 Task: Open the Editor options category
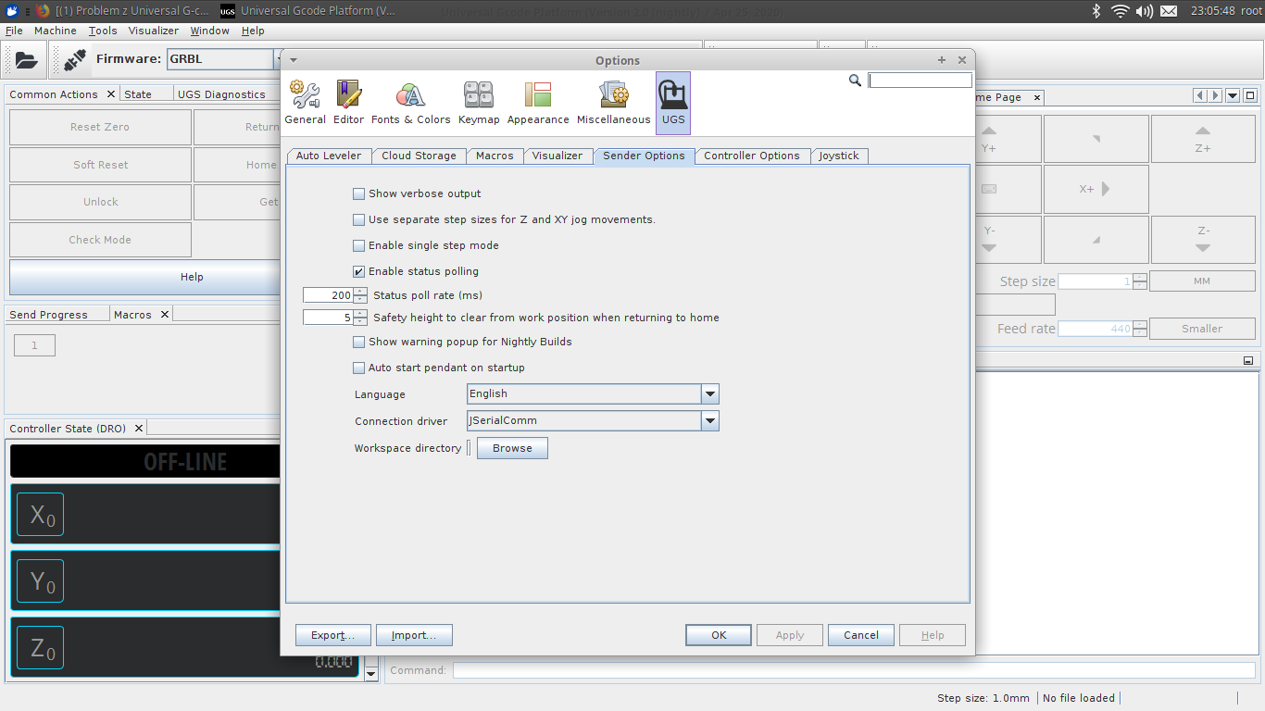348,103
